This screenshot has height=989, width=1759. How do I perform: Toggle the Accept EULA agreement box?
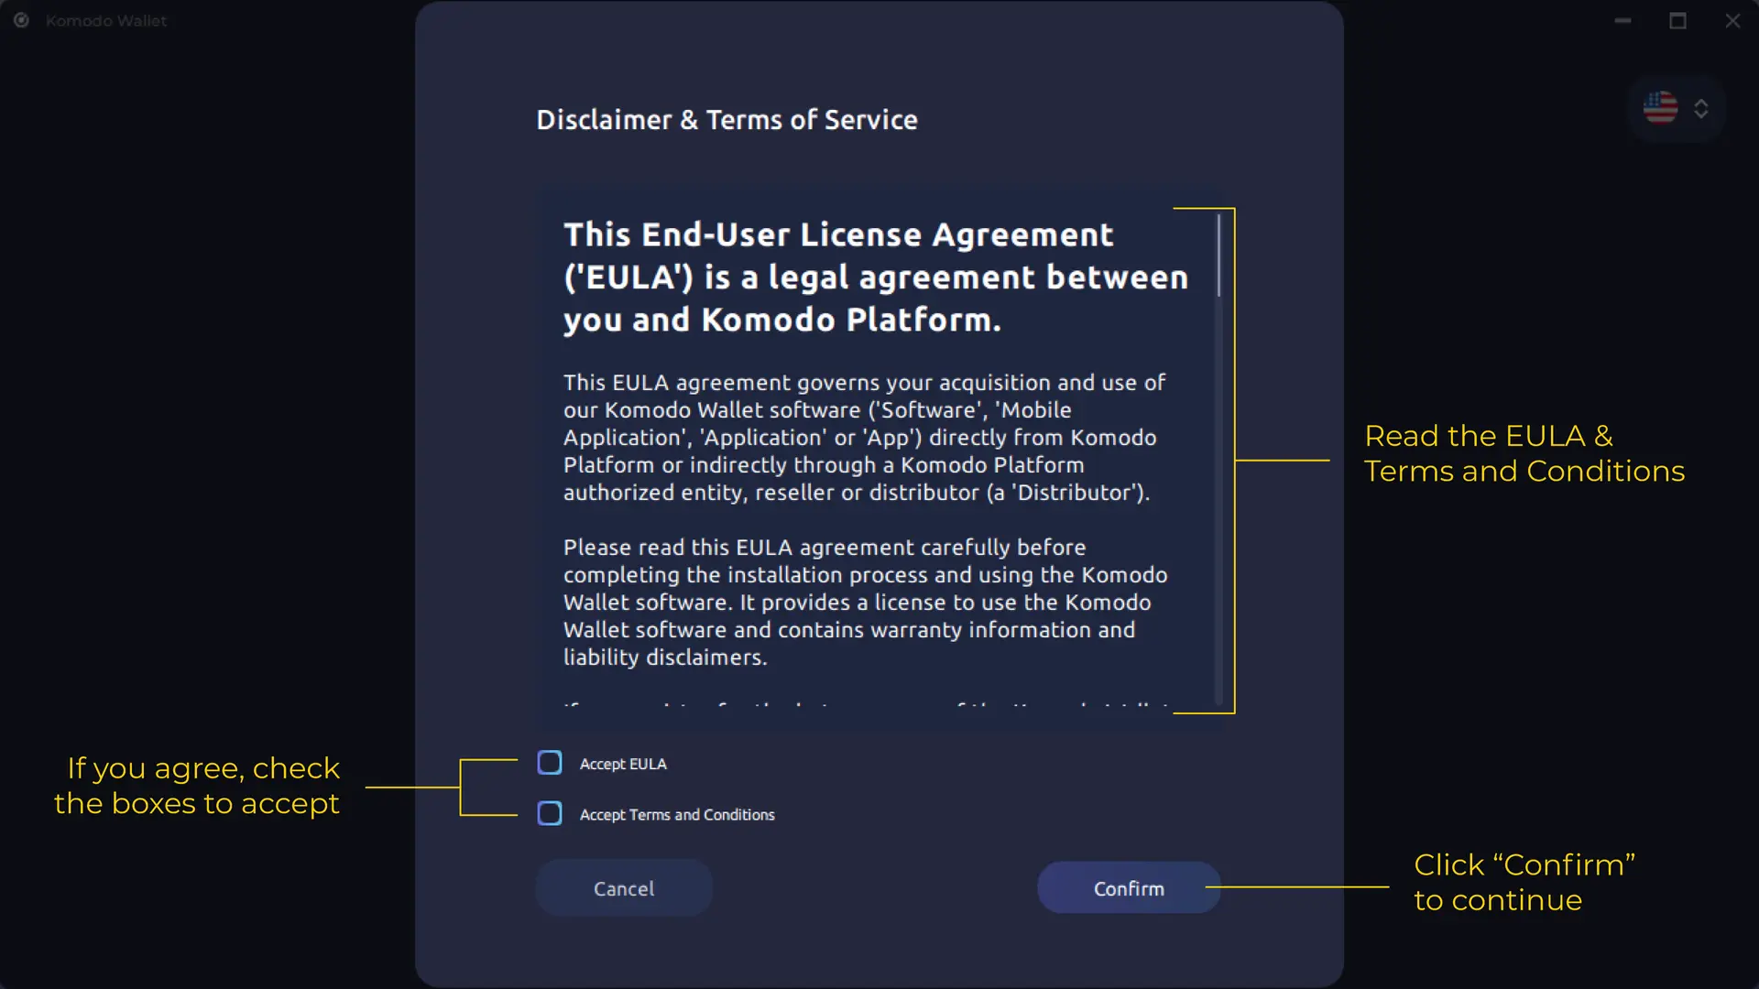pos(550,762)
